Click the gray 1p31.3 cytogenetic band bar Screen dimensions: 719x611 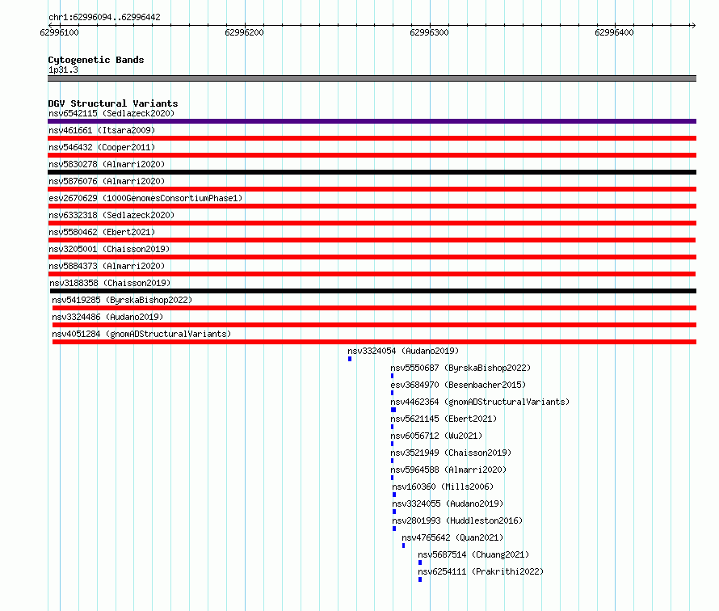(372, 78)
